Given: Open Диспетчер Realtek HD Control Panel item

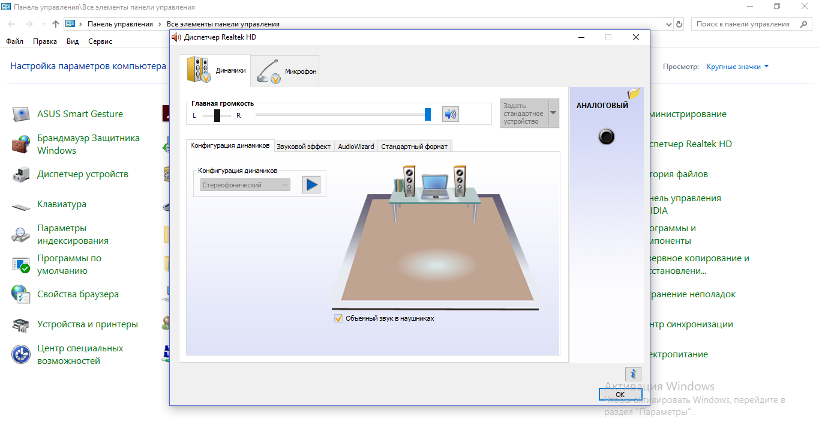Looking at the screenshot, I should pyautogui.click(x=689, y=144).
